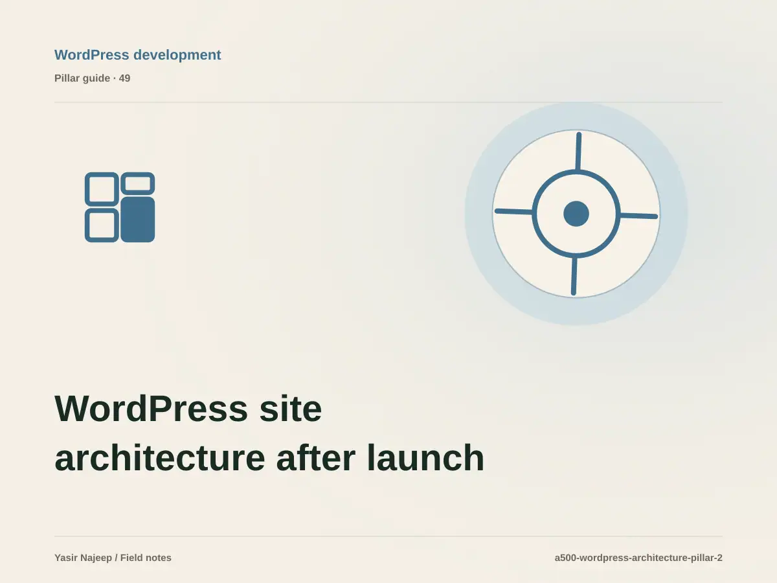
Task: Click the crosshair target icon
Action: [576, 214]
